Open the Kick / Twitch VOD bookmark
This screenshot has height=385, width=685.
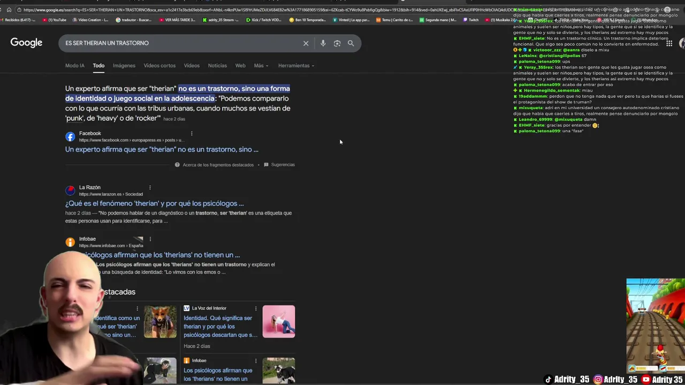pyautogui.click(x=264, y=20)
